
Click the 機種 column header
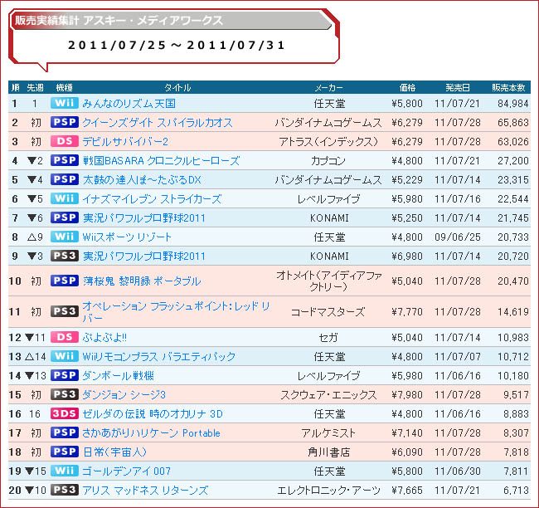pos(65,87)
